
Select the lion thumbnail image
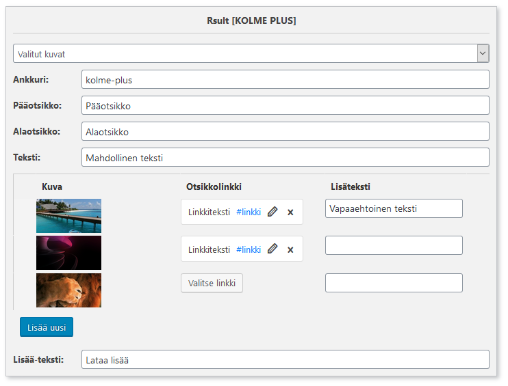pos(68,290)
